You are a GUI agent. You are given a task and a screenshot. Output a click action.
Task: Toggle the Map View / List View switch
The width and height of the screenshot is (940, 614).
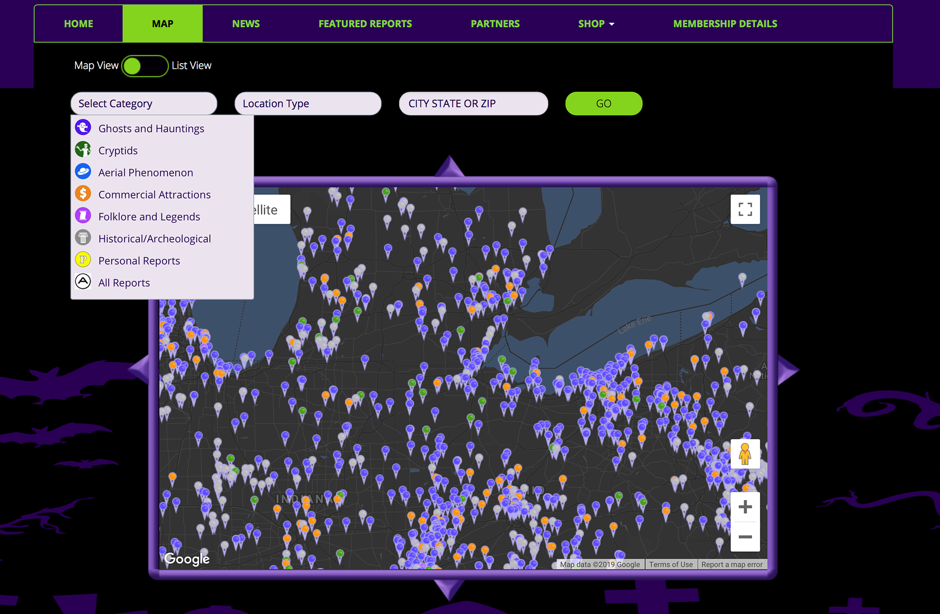145,66
